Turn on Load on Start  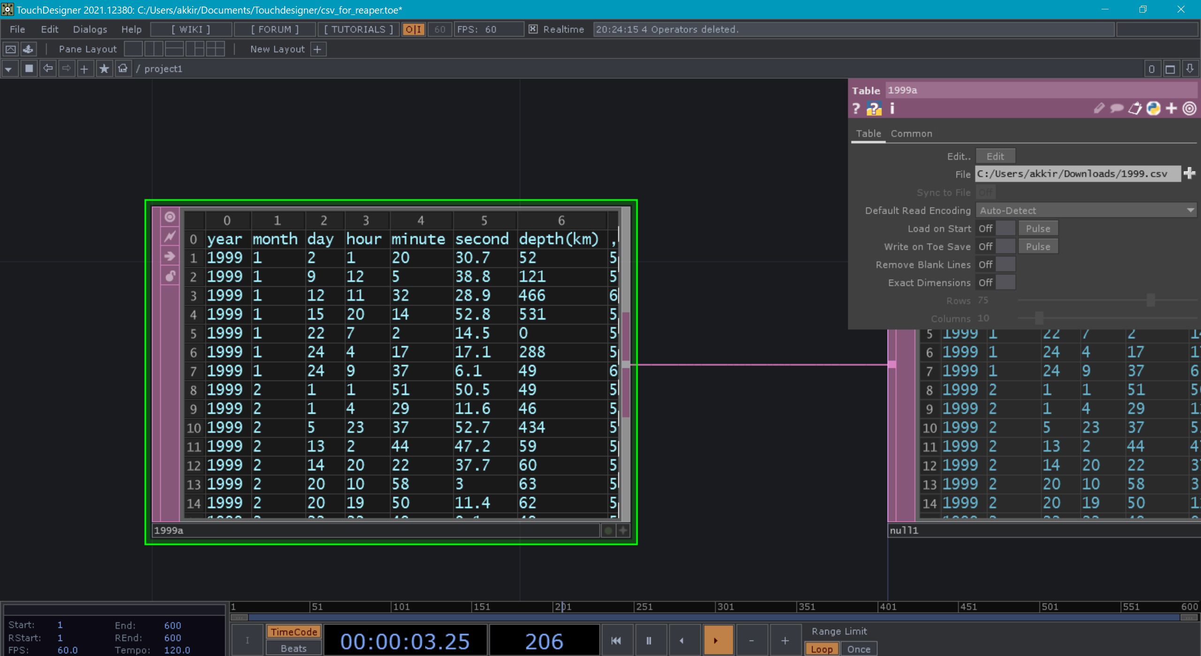tap(1007, 228)
